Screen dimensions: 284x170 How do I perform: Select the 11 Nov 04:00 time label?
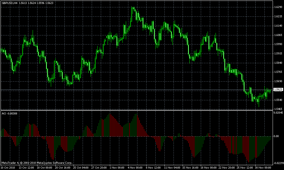172,168
